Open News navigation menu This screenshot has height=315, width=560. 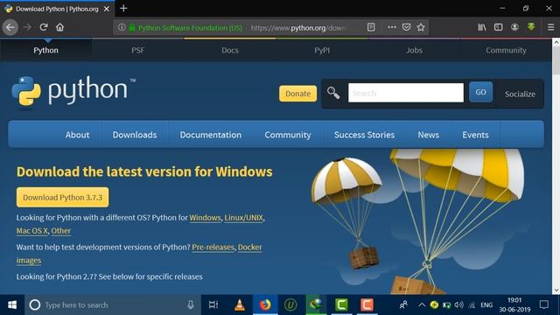point(429,135)
